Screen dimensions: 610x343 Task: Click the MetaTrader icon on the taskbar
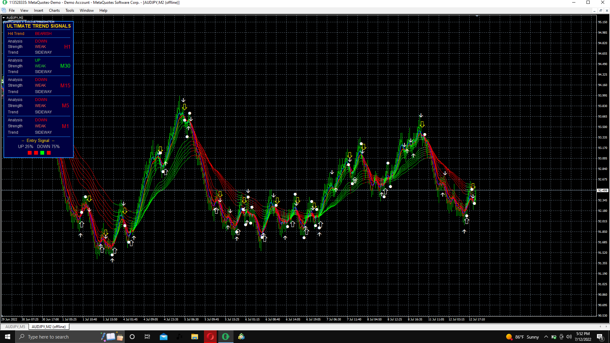pos(226,337)
